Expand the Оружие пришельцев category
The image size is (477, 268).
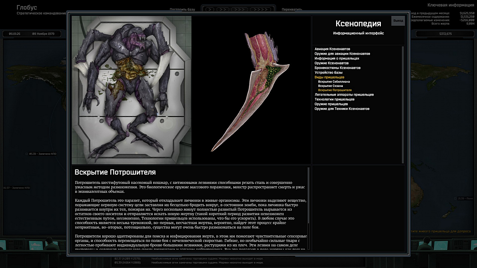click(331, 104)
